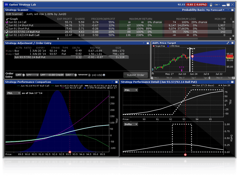Image resolution: width=239 pixels, height=179 pixels.
Task: Click the Leg 2 strike 93.57 cell
Action: click(x=53, y=54)
